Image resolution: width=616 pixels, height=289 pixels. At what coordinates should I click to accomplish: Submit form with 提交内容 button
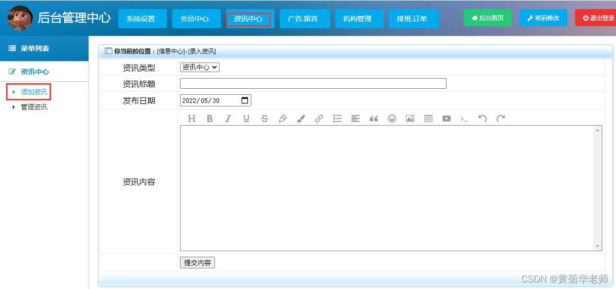pyautogui.click(x=197, y=263)
